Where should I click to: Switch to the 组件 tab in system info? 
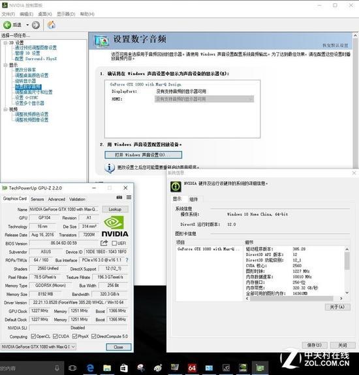193,199
